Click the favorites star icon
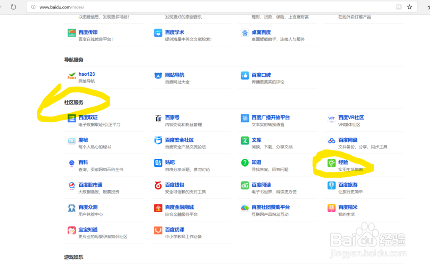Image resolution: width=430 pixels, height=268 pixels. 409,7
